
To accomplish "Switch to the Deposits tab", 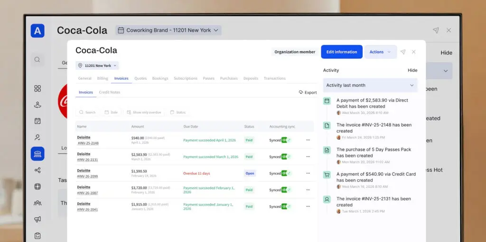I will tap(251, 78).
